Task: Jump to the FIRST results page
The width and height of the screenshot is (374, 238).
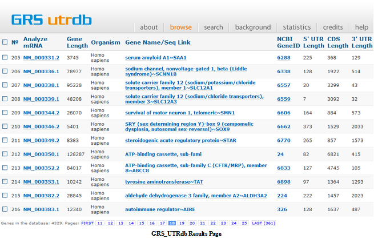Action: 87,224
